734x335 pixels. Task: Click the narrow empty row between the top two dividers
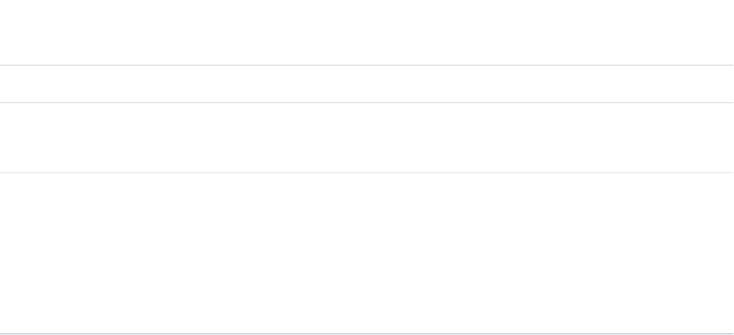pos(367,84)
